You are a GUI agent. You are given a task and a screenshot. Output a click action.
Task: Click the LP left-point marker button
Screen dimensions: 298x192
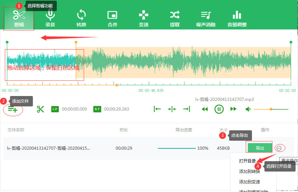pos(55,109)
